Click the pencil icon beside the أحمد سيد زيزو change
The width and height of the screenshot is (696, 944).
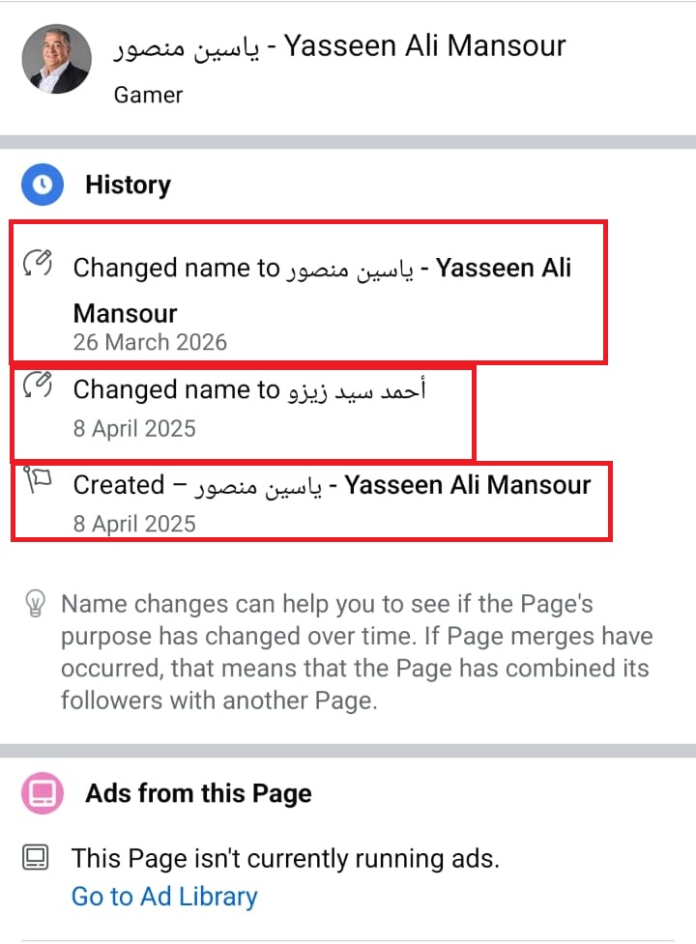tap(37, 384)
